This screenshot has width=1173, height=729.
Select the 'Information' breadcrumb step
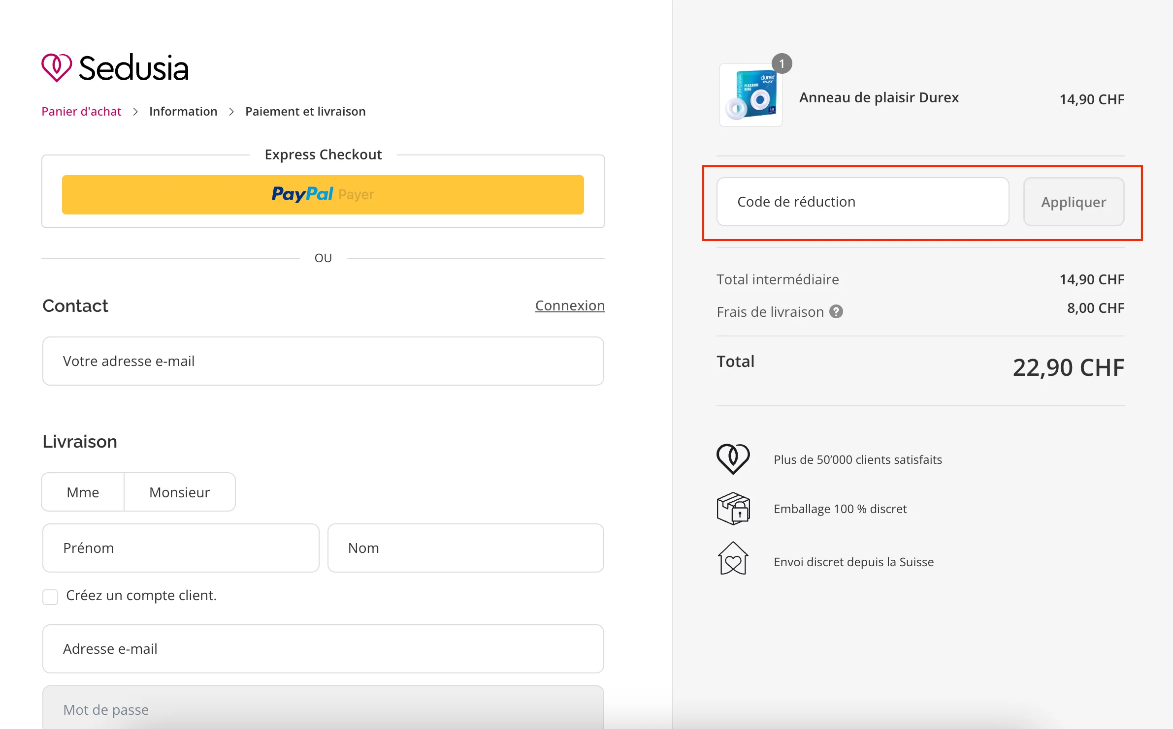(183, 111)
